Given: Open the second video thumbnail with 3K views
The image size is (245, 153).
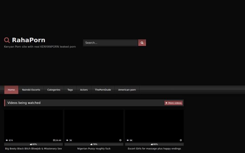Looking at the screenshot, I should 94,126.
